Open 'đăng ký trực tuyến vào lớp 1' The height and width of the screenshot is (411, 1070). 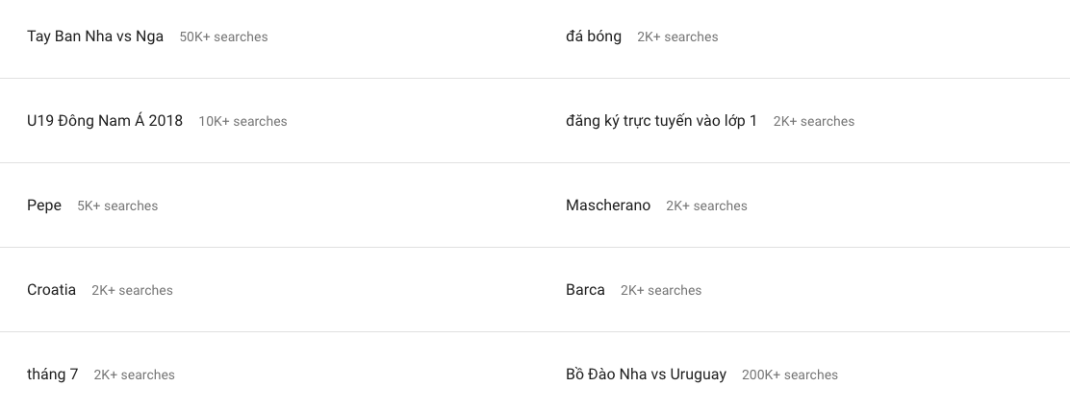661,121
